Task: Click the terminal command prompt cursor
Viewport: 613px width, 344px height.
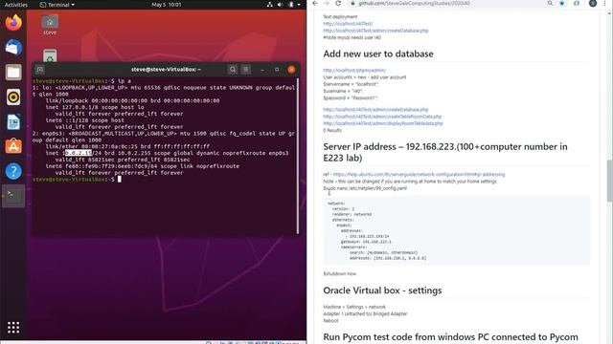Action: pos(120,180)
